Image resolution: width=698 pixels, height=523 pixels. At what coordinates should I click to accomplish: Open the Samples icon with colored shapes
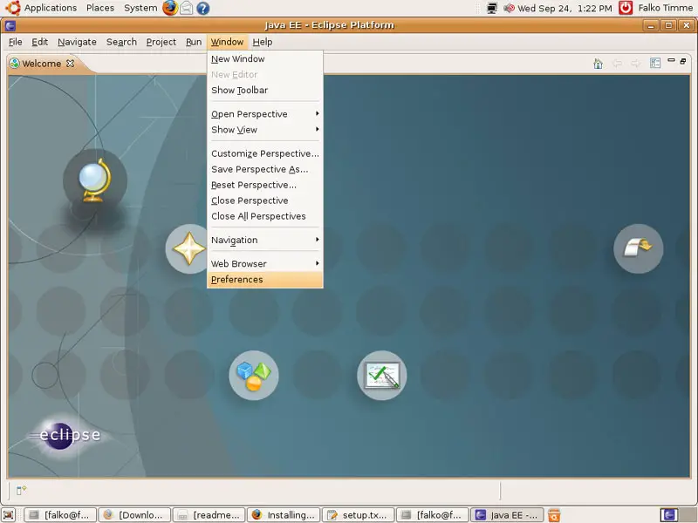pos(254,376)
